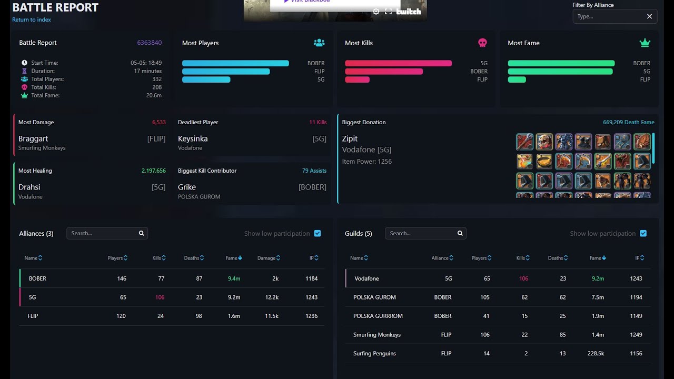The height and width of the screenshot is (379, 674).
Task: Select the FLIP alliance row
Action: (172, 316)
